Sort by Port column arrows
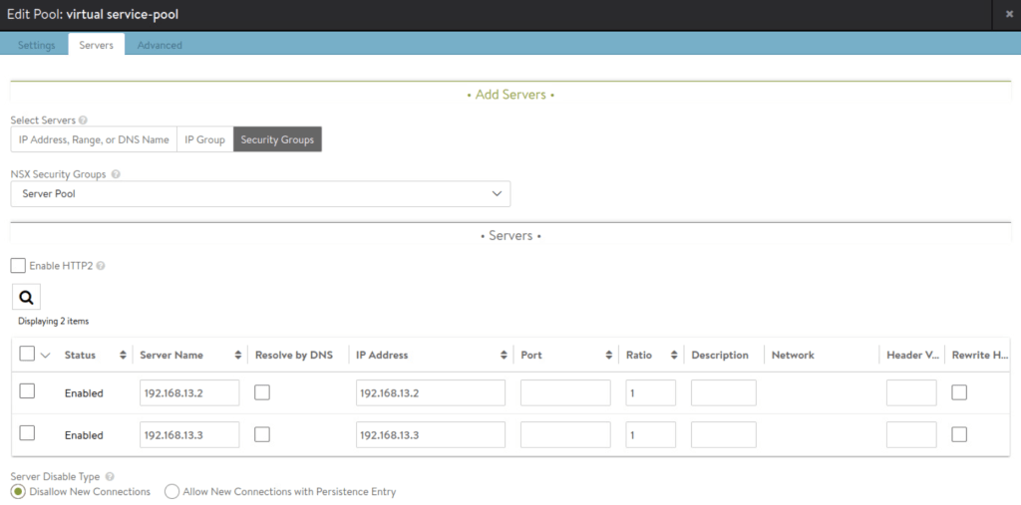The image size is (1021, 505). point(608,356)
